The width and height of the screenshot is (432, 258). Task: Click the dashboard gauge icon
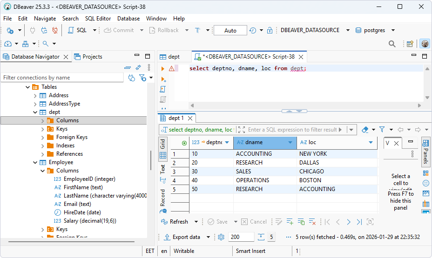tap(8, 44)
